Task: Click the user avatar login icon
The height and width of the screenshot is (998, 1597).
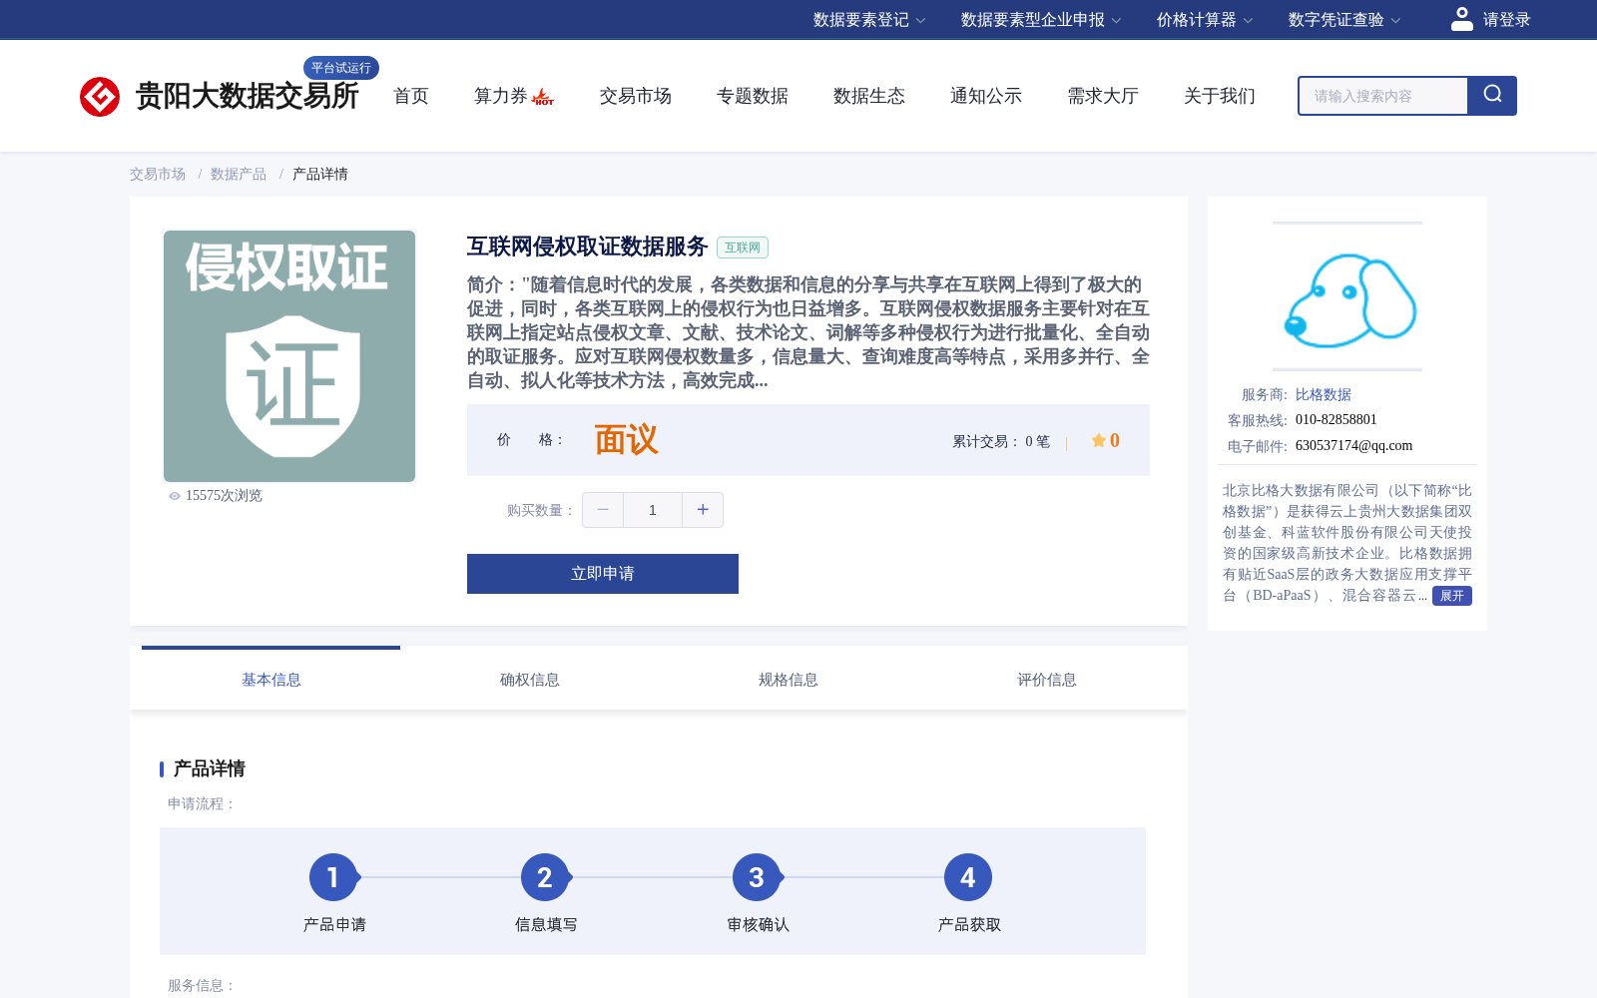Action: pos(1461,19)
